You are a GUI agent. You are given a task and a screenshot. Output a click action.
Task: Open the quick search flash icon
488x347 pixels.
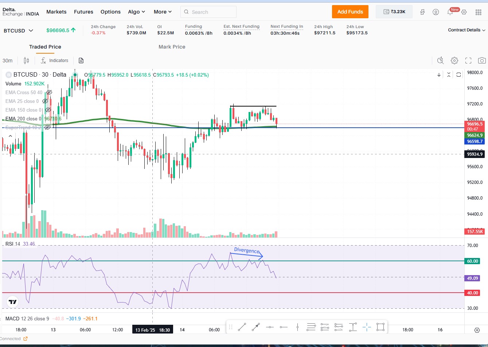(x=440, y=61)
